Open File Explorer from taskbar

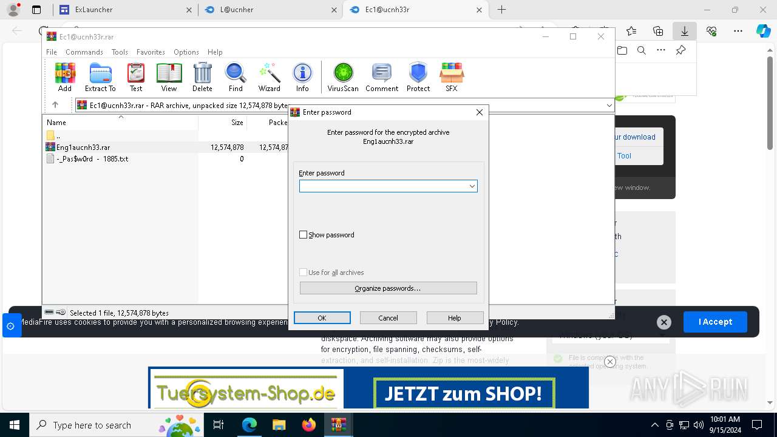point(279,425)
